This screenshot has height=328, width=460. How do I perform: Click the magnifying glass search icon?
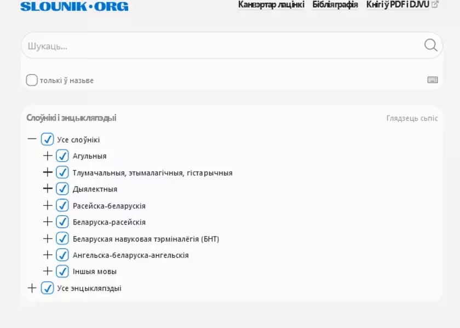[430, 45]
